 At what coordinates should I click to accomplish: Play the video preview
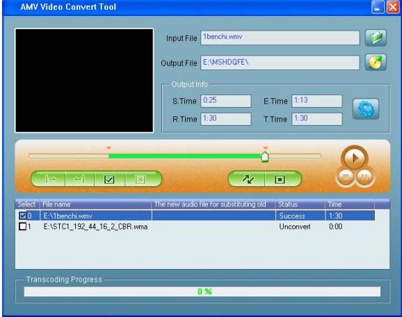point(355,158)
